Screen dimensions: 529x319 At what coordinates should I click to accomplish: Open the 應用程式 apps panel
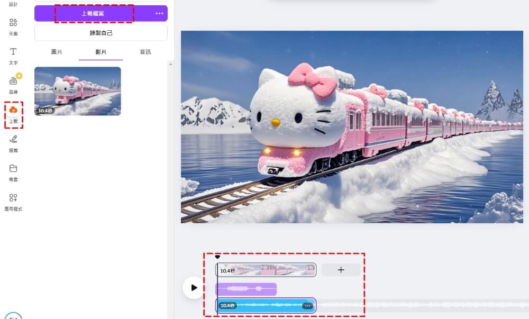[13, 203]
